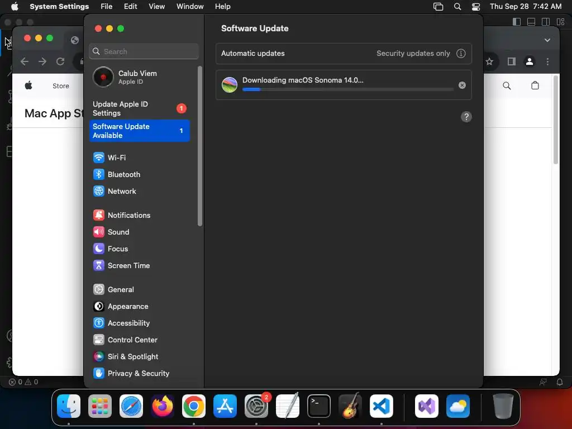Image resolution: width=572 pixels, height=429 pixels.
Task: Click the date and time in menu bar
Action: pyautogui.click(x=526, y=7)
